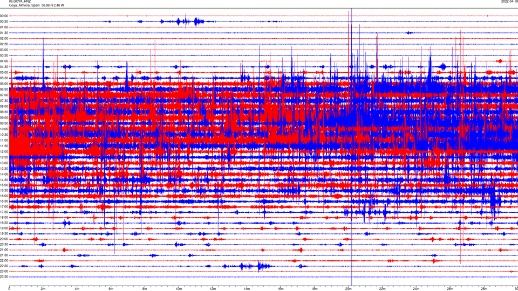Screen dimensions: 518x291
Task: Choose the 12:30 trace label
Action: pyautogui.click(x=4, y=157)
